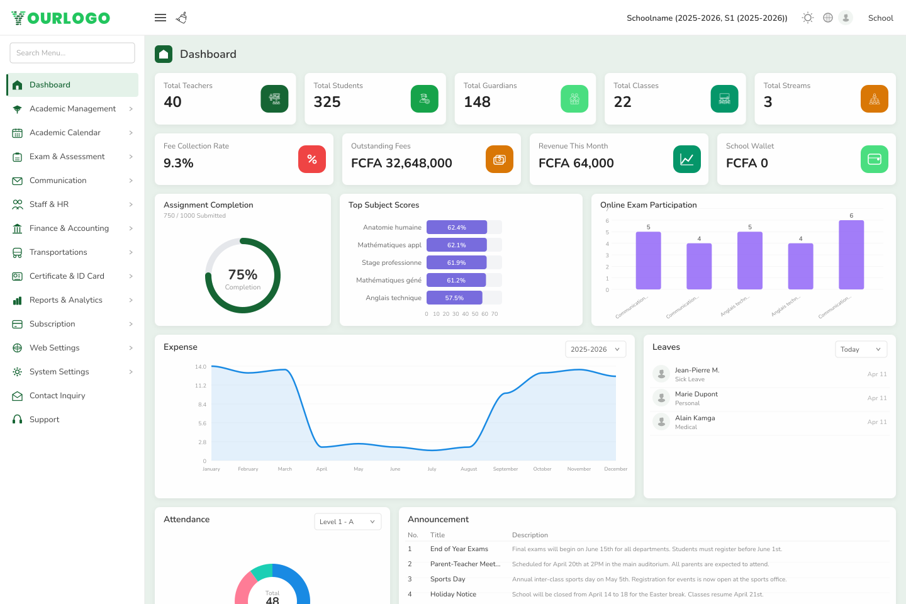Click the End of Year Exams announcement title

459,549
